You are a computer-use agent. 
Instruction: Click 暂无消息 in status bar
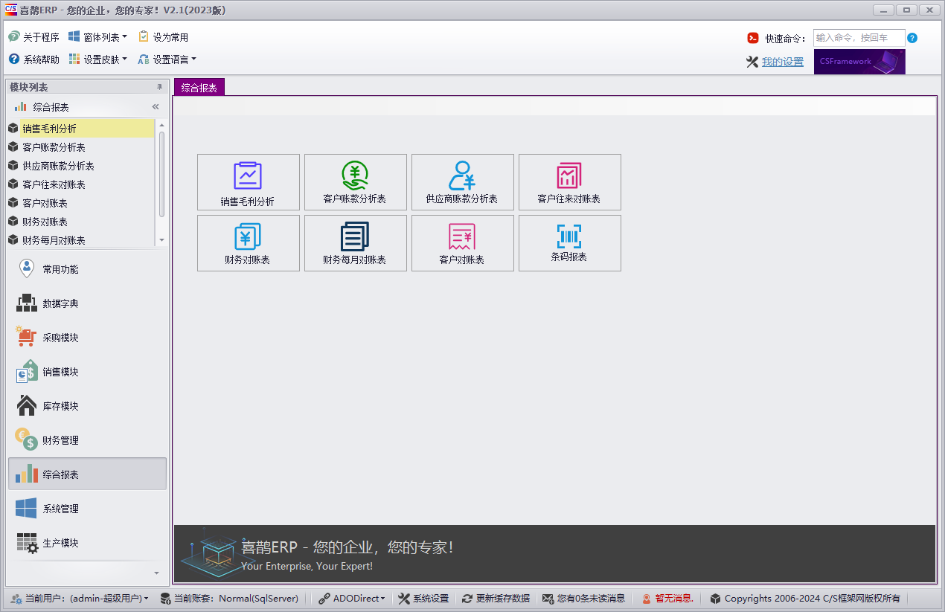[667, 598]
